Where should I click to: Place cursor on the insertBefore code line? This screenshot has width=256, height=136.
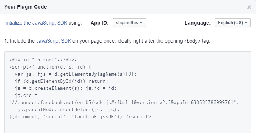[67, 110]
